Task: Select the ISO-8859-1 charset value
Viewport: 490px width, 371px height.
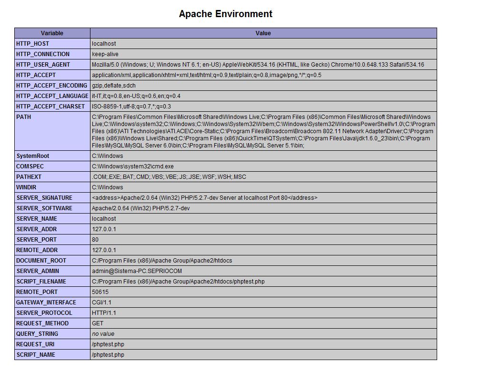Action: [131, 107]
